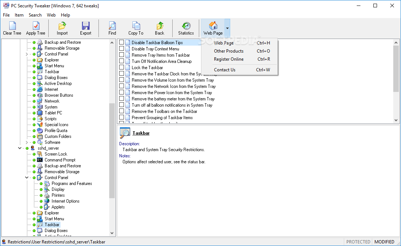This screenshot has height=246, width=401.
Task: Click the PROTECTED status bar indicator
Action: [x=358, y=242]
